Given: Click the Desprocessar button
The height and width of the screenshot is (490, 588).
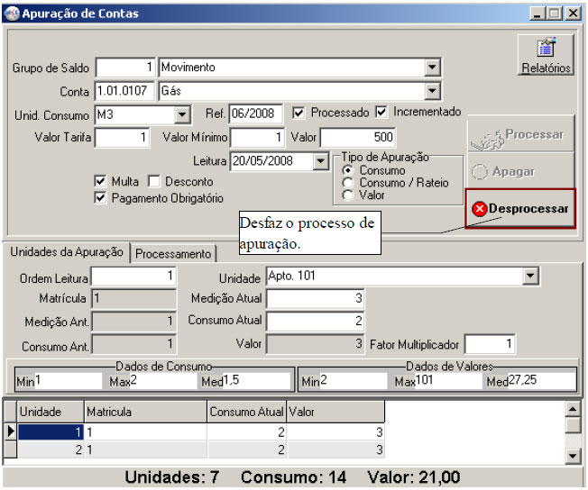Looking at the screenshot, I should pyautogui.click(x=520, y=209).
